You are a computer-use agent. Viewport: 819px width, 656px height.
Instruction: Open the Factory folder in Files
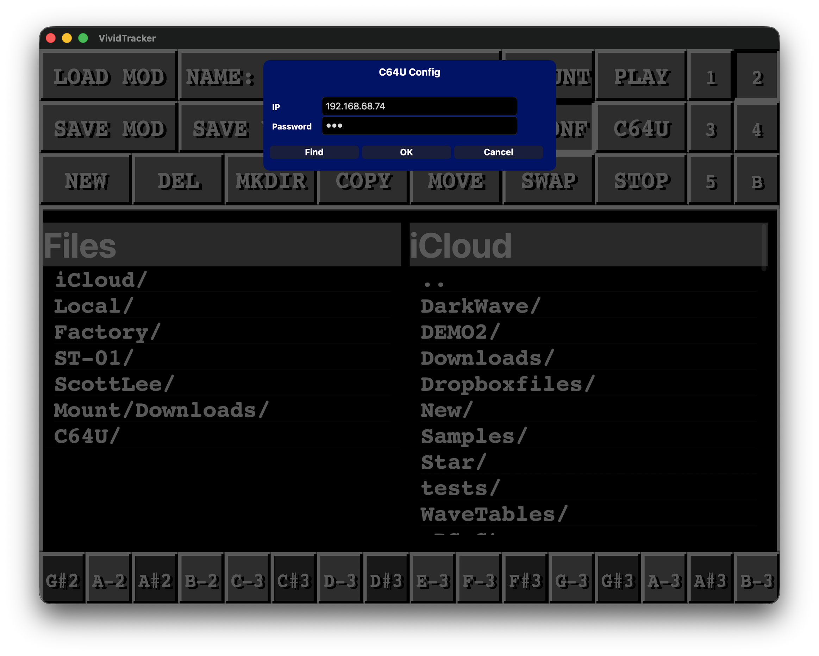107,332
